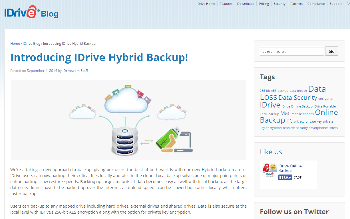Visit the Support page

point(335,4)
